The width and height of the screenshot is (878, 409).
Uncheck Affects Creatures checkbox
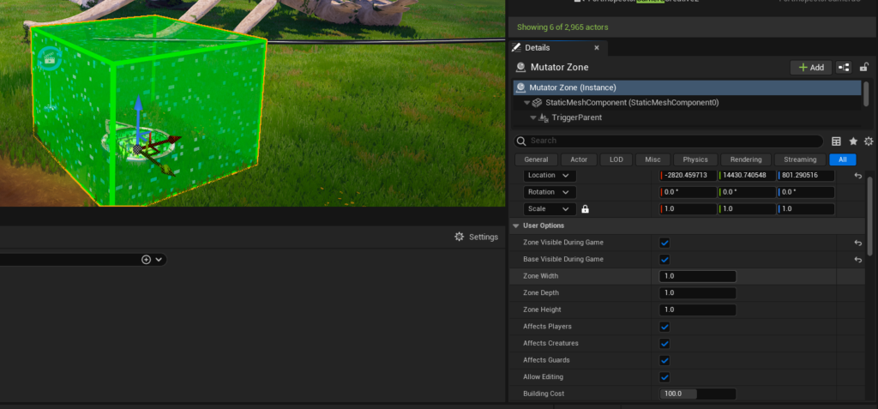tap(665, 344)
